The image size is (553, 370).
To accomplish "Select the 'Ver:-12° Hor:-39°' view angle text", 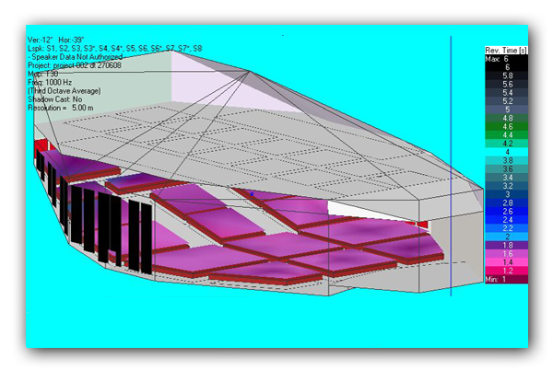I will click(61, 40).
